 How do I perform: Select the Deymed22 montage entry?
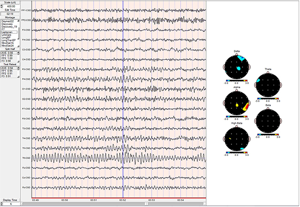pos(8,21)
